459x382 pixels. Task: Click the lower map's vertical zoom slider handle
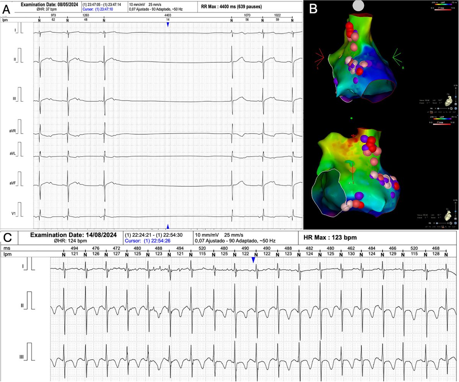pos(456,211)
